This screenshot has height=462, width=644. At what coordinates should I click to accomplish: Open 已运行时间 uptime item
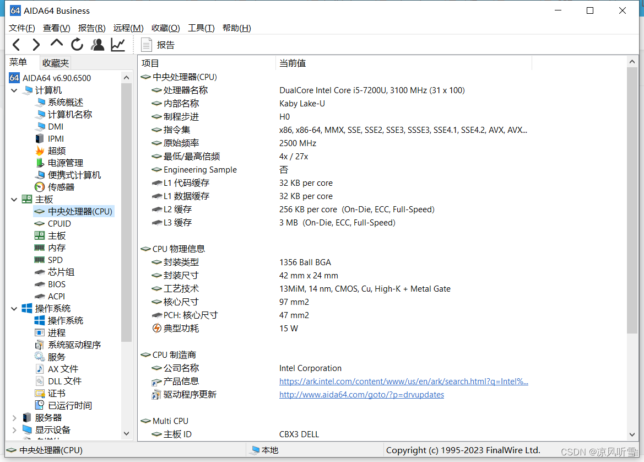click(63, 405)
